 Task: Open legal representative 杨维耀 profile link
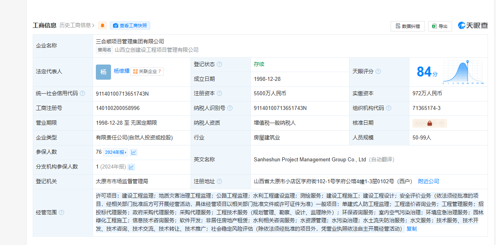[x=121, y=71]
